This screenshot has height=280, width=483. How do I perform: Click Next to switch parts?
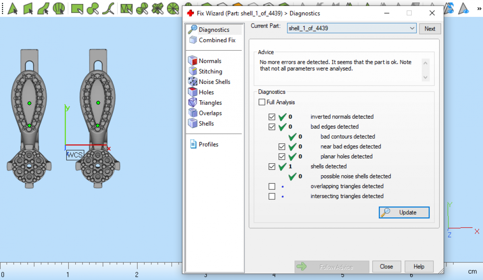[x=430, y=29]
